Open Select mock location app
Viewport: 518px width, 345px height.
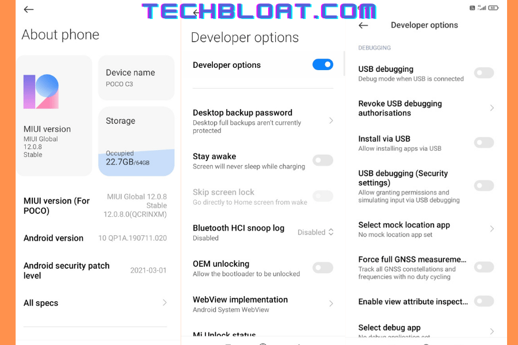pyautogui.click(x=426, y=229)
